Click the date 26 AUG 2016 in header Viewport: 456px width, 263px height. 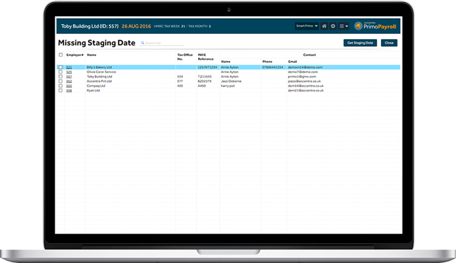pyautogui.click(x=136, y=26)
